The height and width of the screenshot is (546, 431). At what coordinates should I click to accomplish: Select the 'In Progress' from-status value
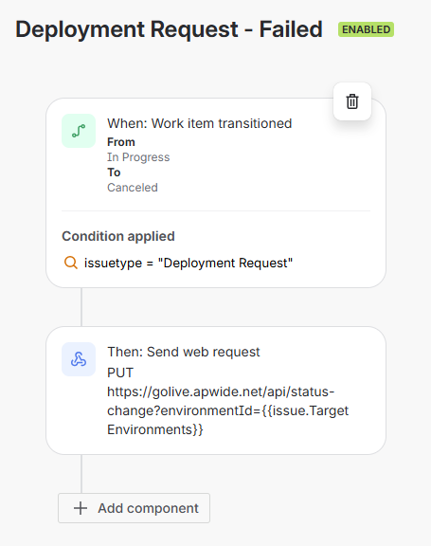[x=138, y=157]
